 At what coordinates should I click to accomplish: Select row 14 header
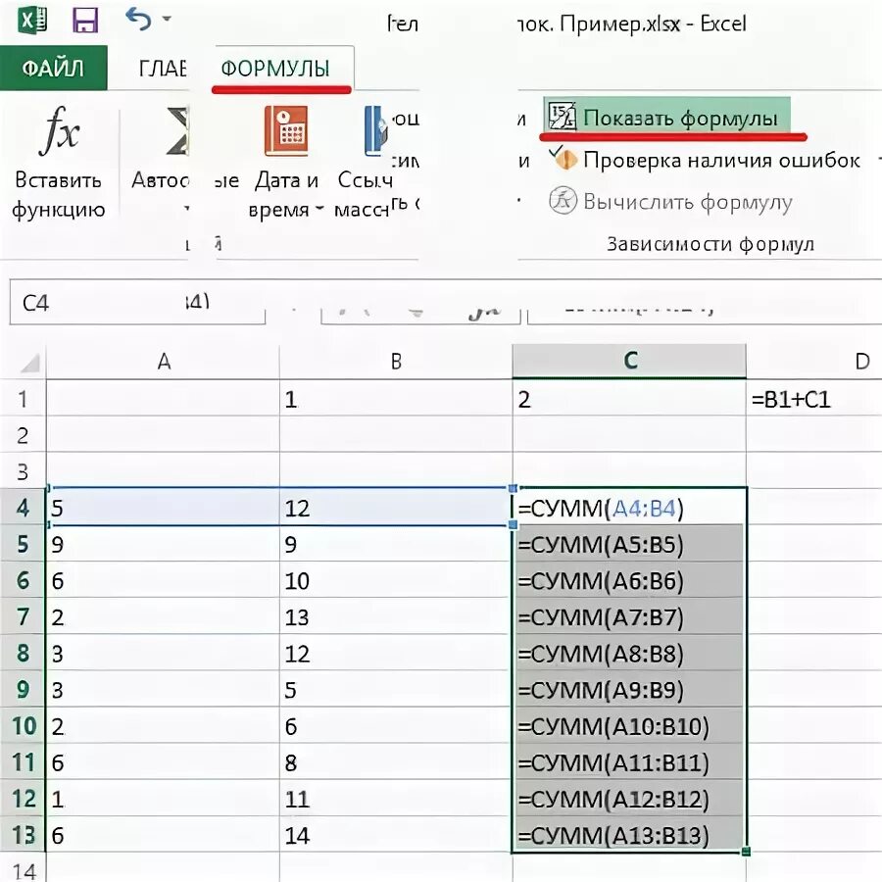(x=23, y=868)
